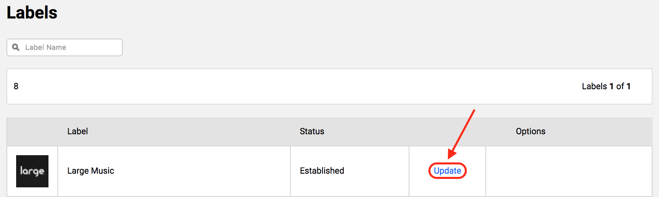Click the Established status cell
The image size is (659, 197).
coord(322,171)
